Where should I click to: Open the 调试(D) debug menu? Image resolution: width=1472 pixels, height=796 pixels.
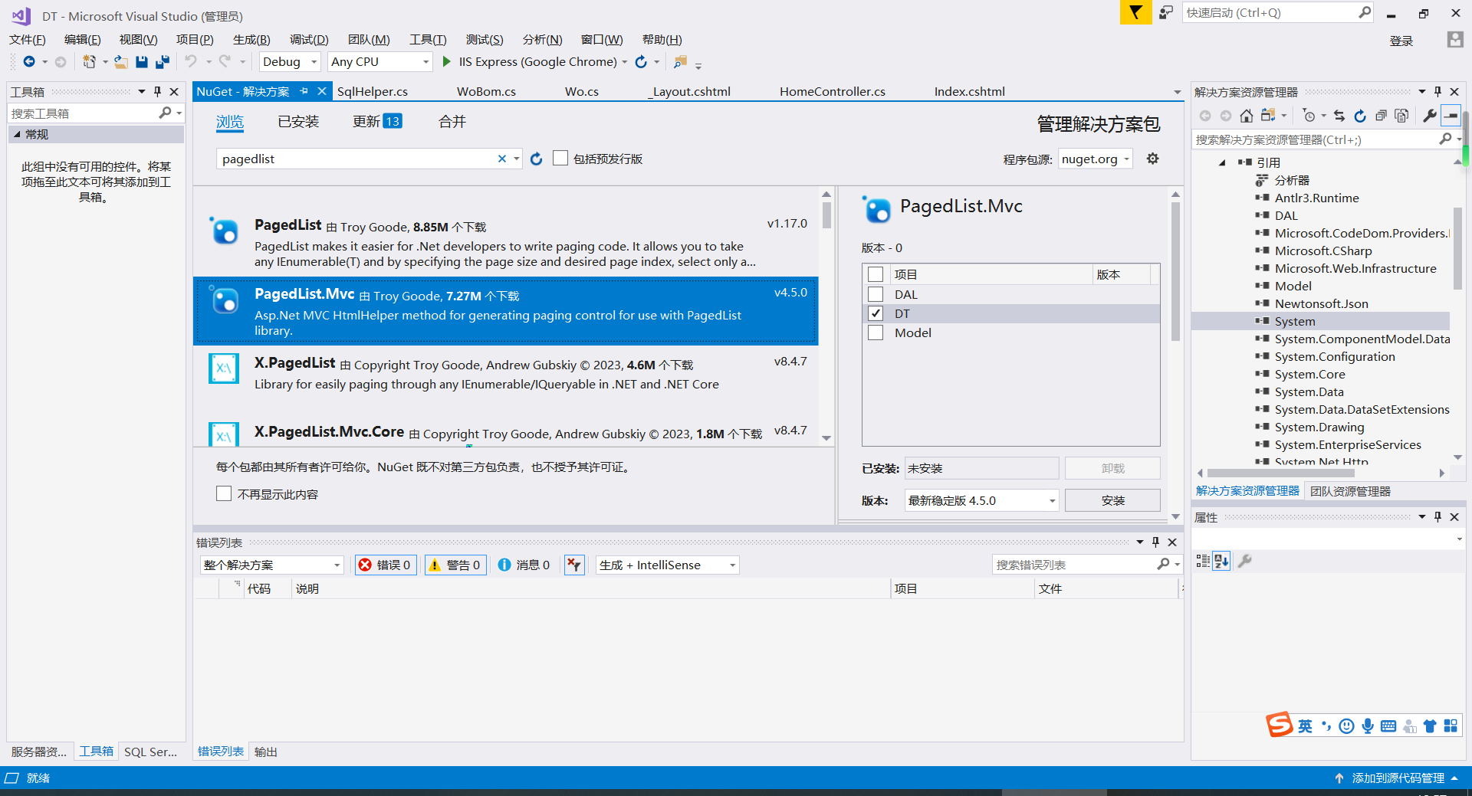309,40
